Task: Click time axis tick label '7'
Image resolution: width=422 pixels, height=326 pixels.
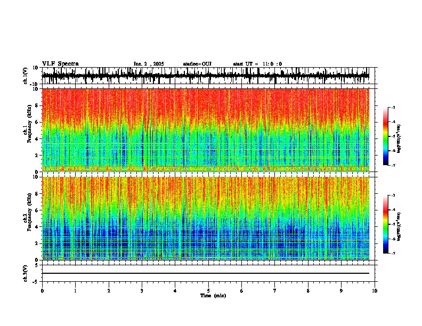Action: pyautogui.click(x=275, y=291)
